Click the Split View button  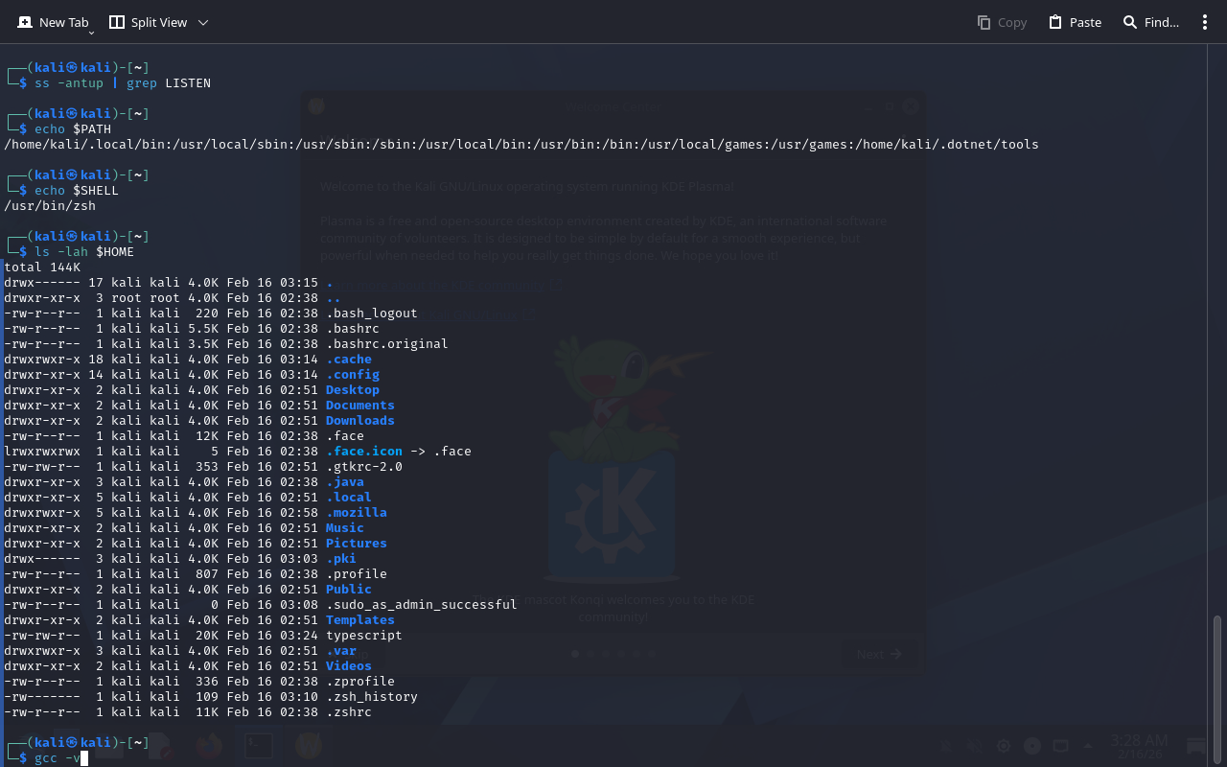[149, 22]
